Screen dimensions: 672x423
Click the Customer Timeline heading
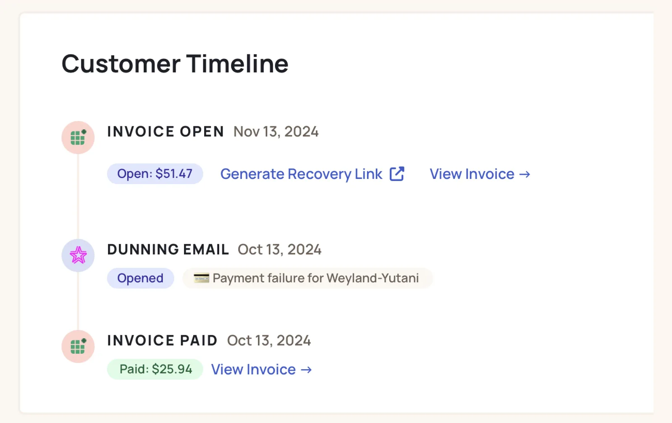pos(175,64)
